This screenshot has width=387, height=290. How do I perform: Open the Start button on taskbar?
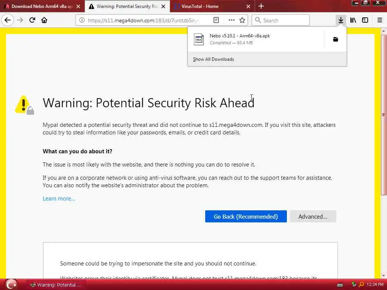pyautogui.click(x=11, y=284)
